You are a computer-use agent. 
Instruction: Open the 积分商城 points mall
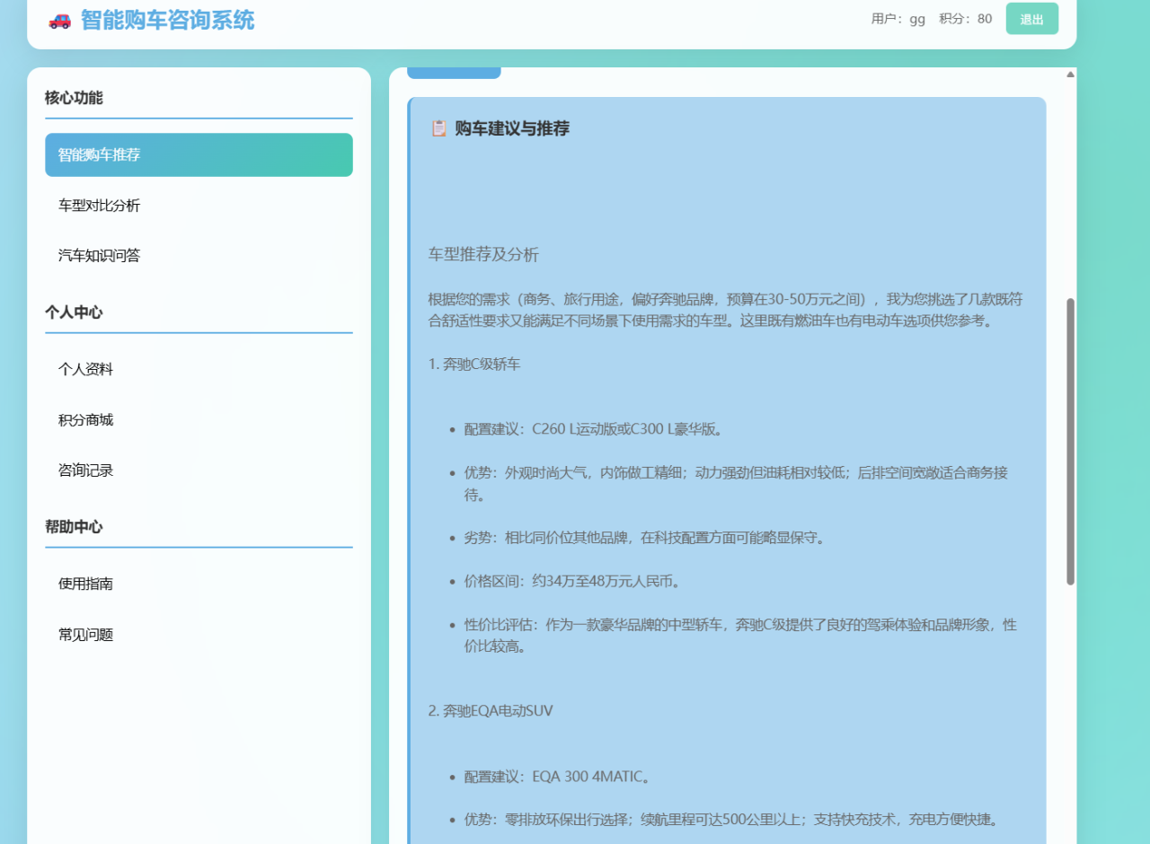click(x=84, y=419)
